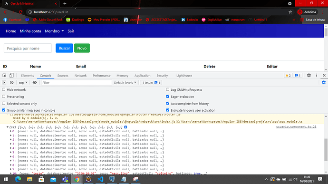Collapse the (12) array output
Viewport: 328px width, 184px height.
[8, 127]
